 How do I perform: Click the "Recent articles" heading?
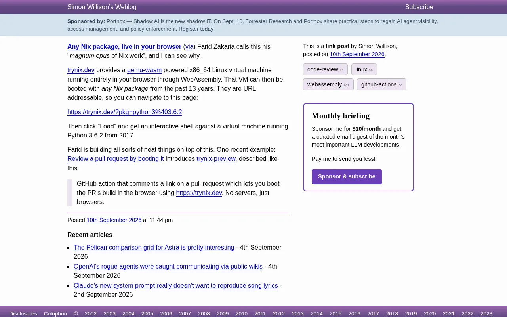[x=90, y=235]
